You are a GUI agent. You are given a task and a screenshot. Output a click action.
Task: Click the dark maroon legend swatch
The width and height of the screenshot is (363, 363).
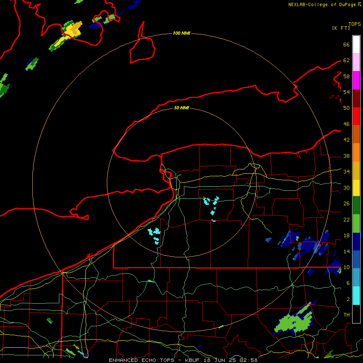356,98
